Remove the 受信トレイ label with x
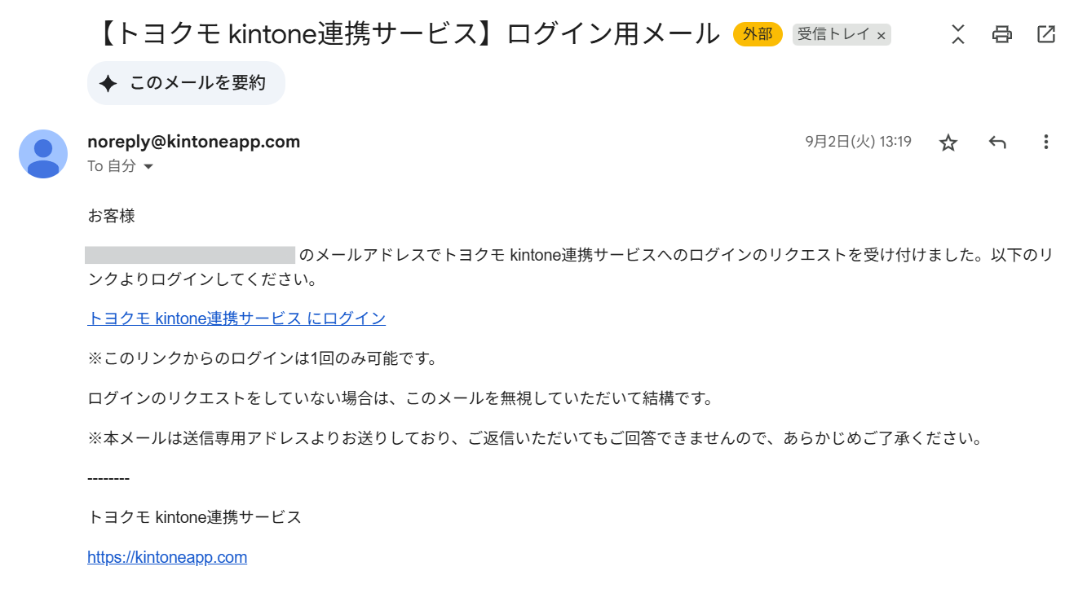Screen dimensions: 1087x606 pyautogui.click(x=881, y=36)
